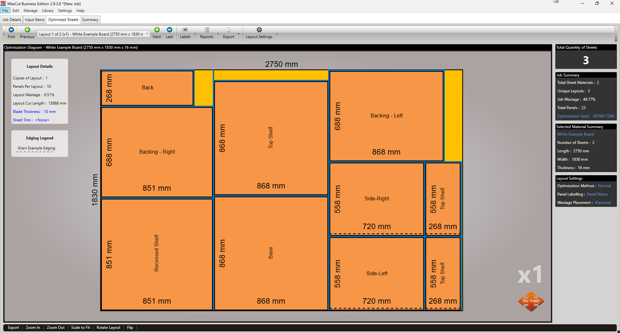Click Rotate Layout
Image resolution: width=620 pixels, height=333 pixels.
[108, 328]
